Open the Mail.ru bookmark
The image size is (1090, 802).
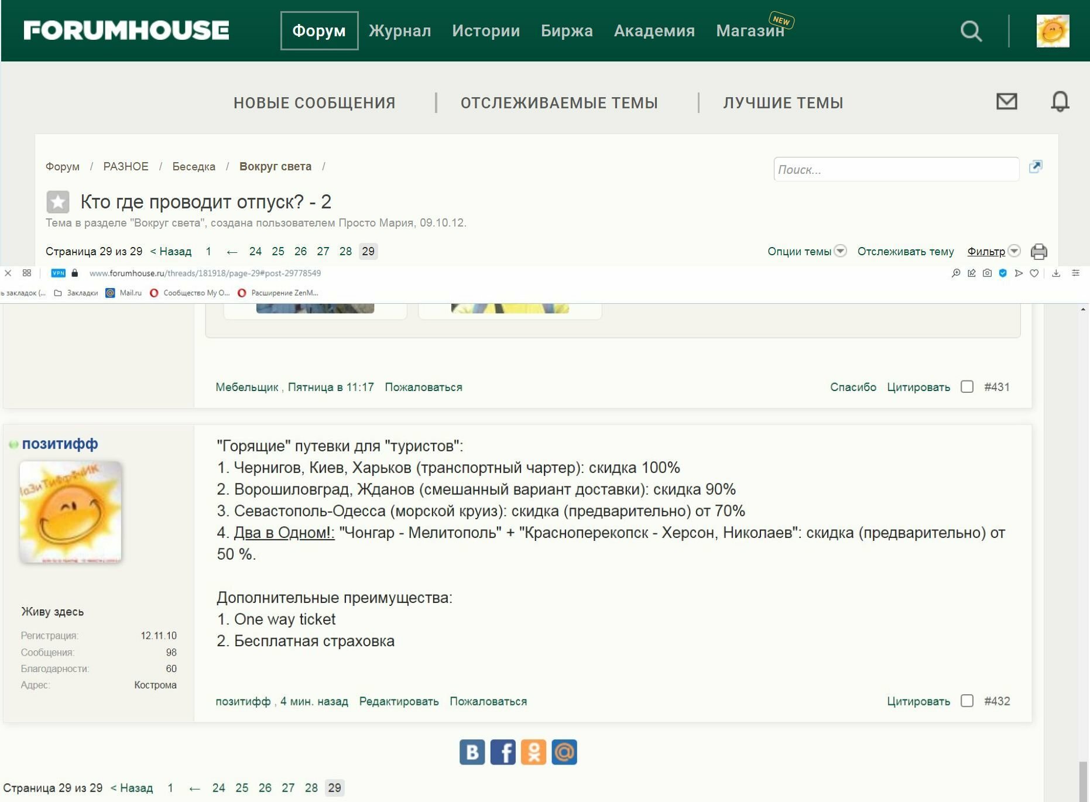tap(124, 293)
